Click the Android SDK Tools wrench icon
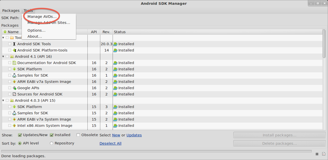Viewport: 328px width, 160px height. click(x=14, y=44)
